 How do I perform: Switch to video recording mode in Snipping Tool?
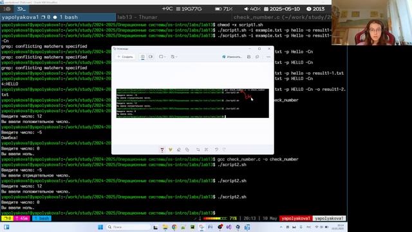151,57
